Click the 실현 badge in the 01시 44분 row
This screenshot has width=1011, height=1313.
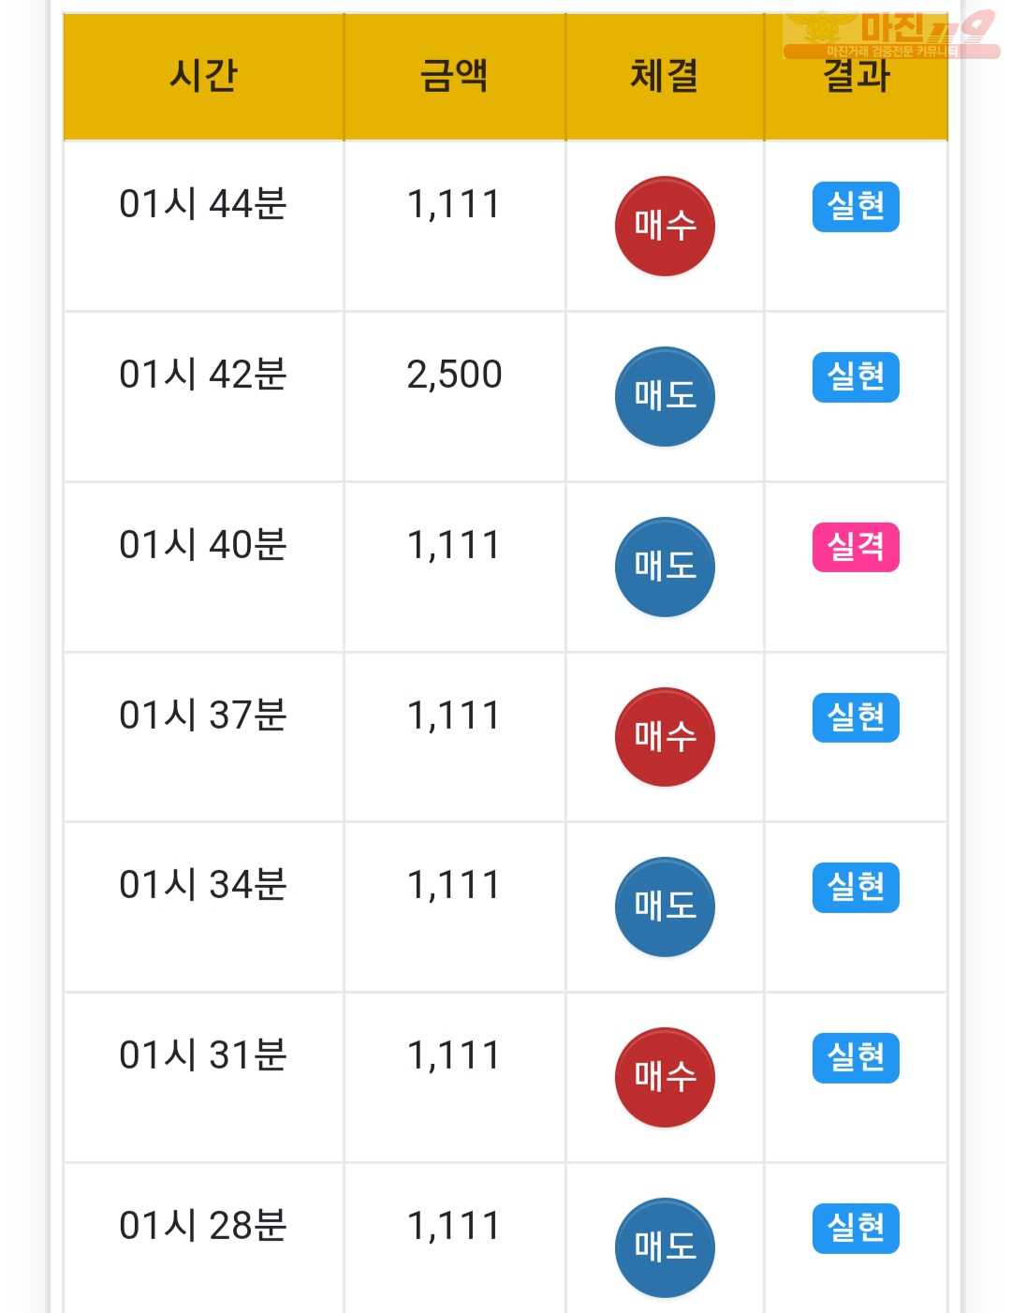coord(856,206)
